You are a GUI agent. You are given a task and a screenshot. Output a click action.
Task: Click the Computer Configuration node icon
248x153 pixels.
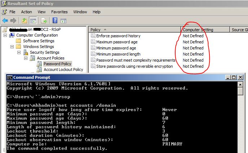(x=12, y=35)
